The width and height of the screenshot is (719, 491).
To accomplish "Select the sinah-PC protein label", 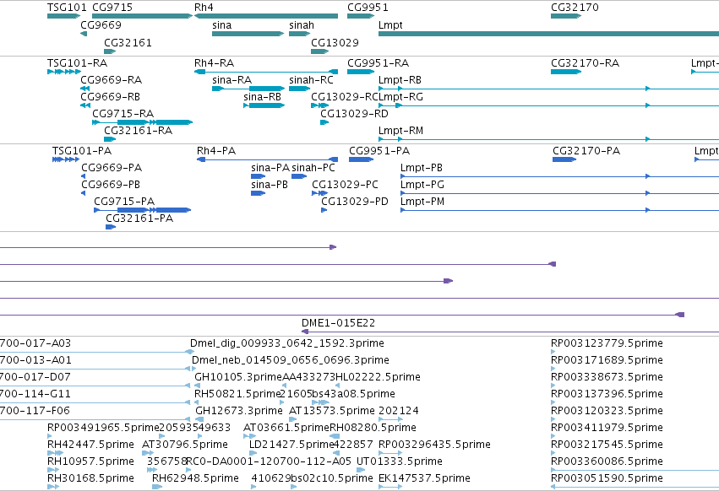I will click(x=313, y=168).
